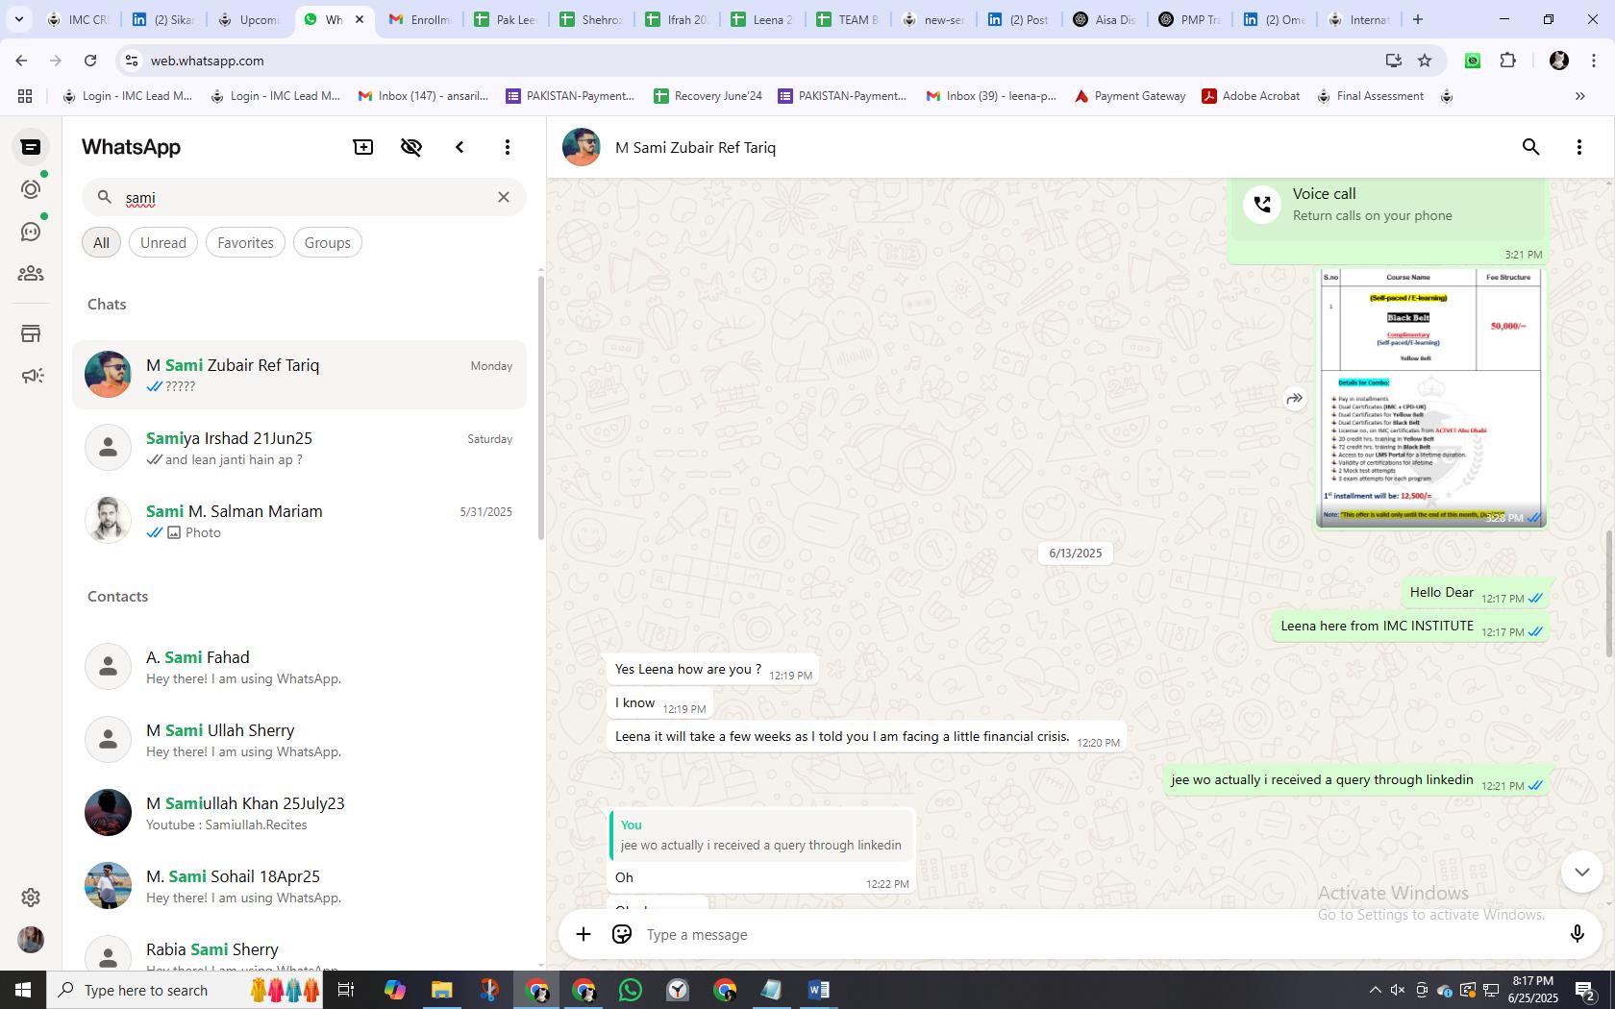1615x1009 pixels.
Task: Show hidden system tray icons chevron
Action: (1375, 990)
